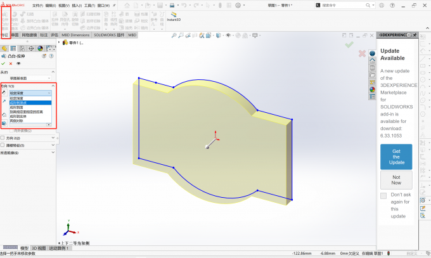The height and width of the screenshot is (258, 431).
Task: Open the Appearances color ball in the task pane
Action: click(372, 89)
